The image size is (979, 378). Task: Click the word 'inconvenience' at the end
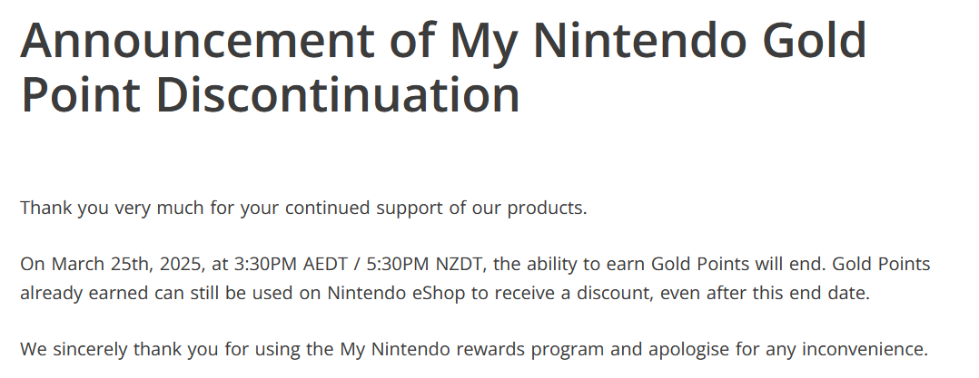863,349
